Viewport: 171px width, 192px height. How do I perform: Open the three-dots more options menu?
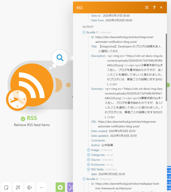(x=41, y=187)
